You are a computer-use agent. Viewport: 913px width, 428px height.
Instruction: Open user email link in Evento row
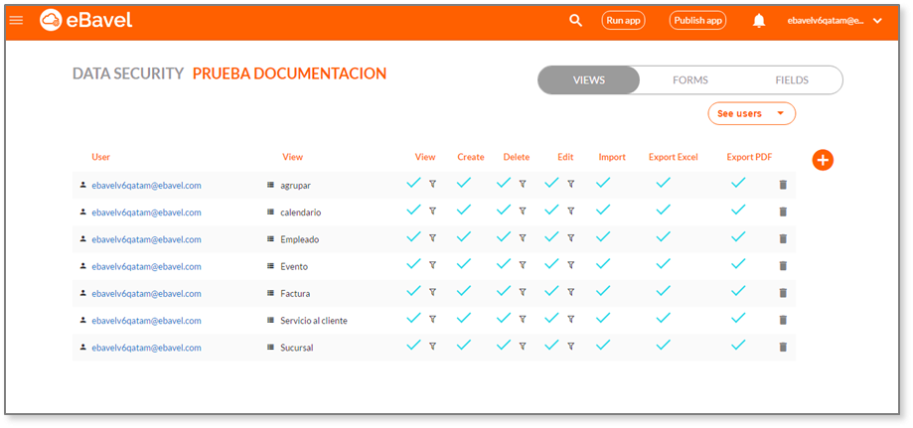click(146, 266)
